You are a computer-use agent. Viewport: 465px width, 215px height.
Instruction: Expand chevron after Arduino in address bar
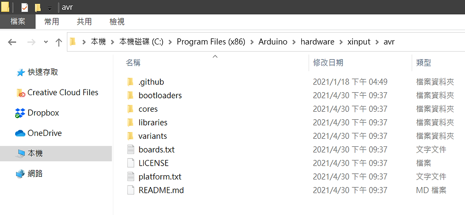click(294, 42)
